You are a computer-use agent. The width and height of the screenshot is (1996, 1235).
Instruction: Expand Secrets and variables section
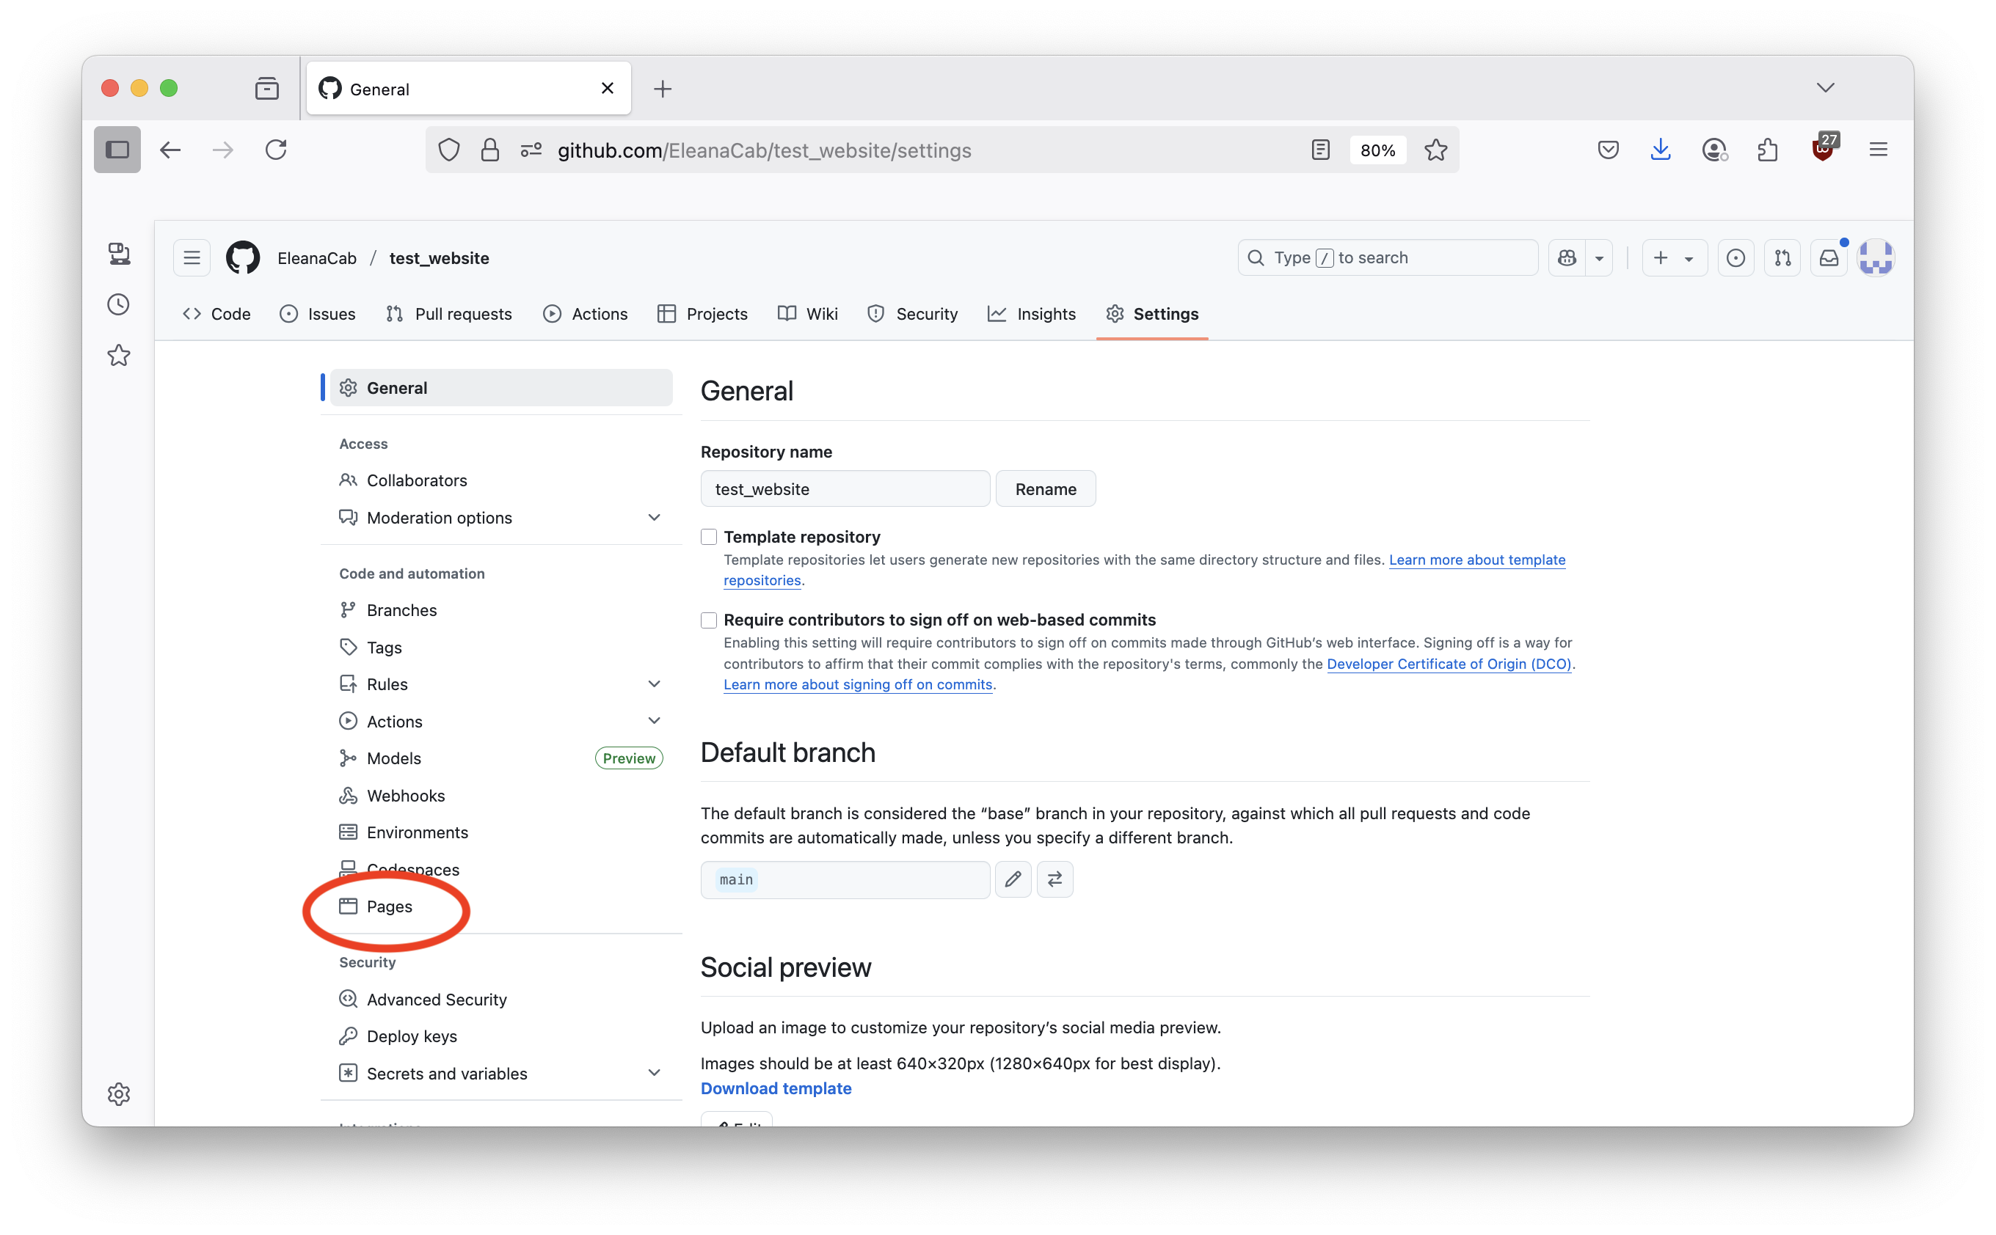click(654, 1073)
